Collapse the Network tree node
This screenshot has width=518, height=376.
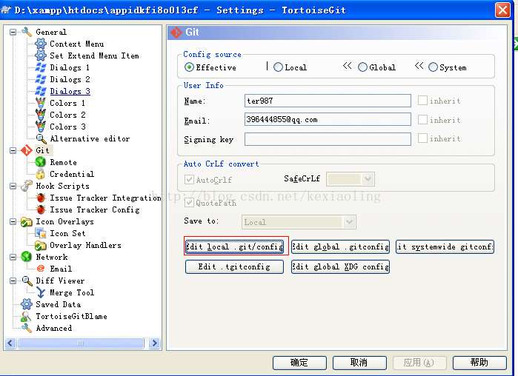[x=13, y=257]
